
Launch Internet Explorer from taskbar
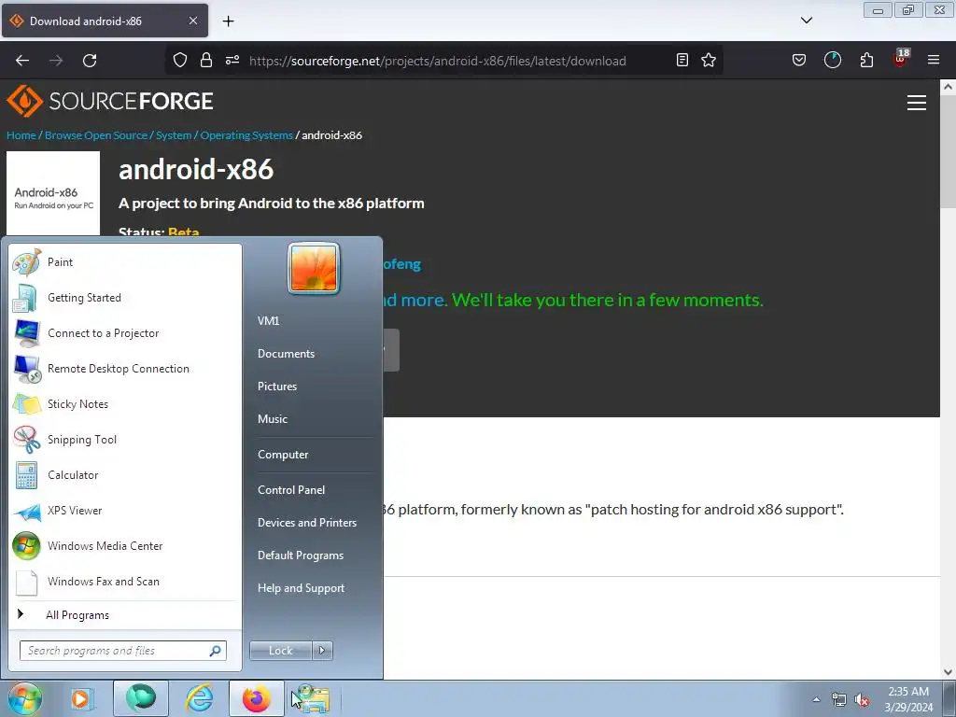[199, 698]
